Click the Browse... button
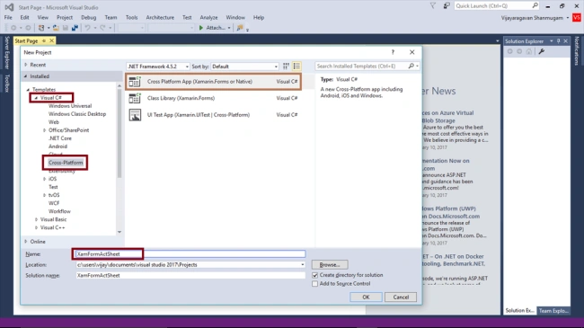 330,264
